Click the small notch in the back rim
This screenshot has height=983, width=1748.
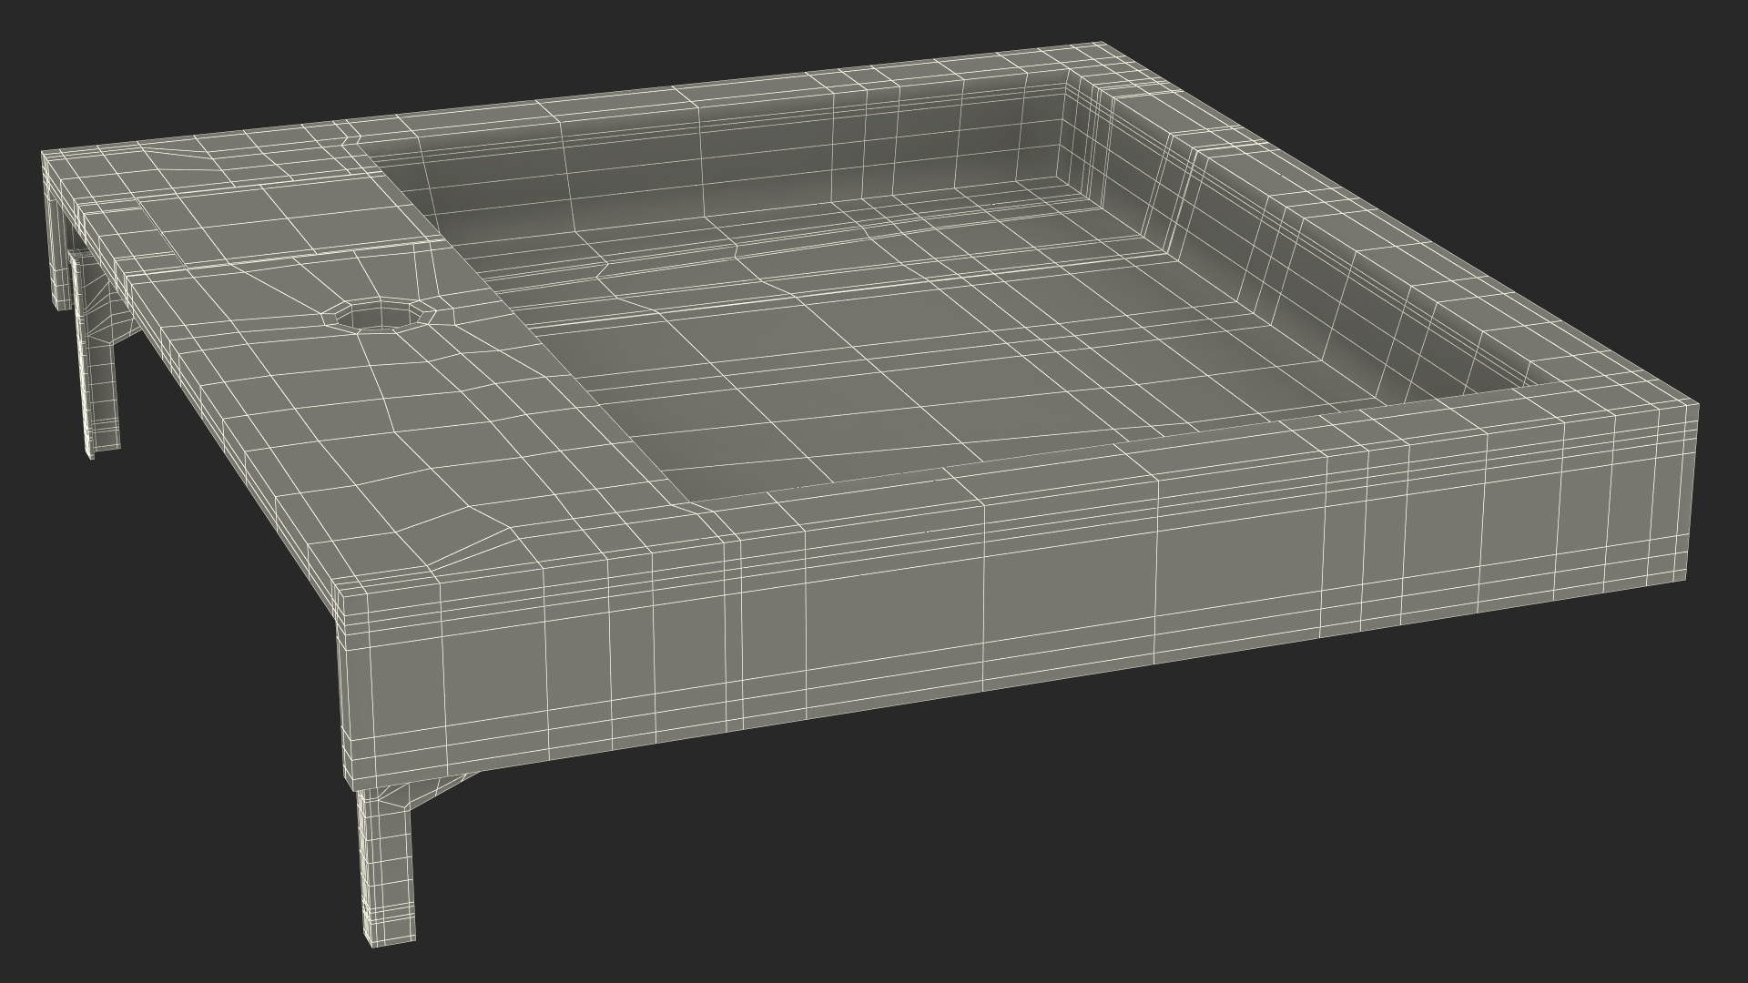tap(350, 141)
